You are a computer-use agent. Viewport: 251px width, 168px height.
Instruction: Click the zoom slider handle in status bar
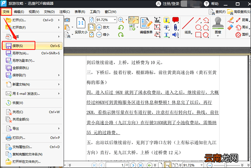(226, 165)
